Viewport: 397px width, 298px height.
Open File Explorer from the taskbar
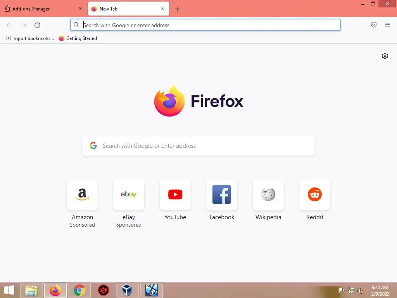pos(31,290)
